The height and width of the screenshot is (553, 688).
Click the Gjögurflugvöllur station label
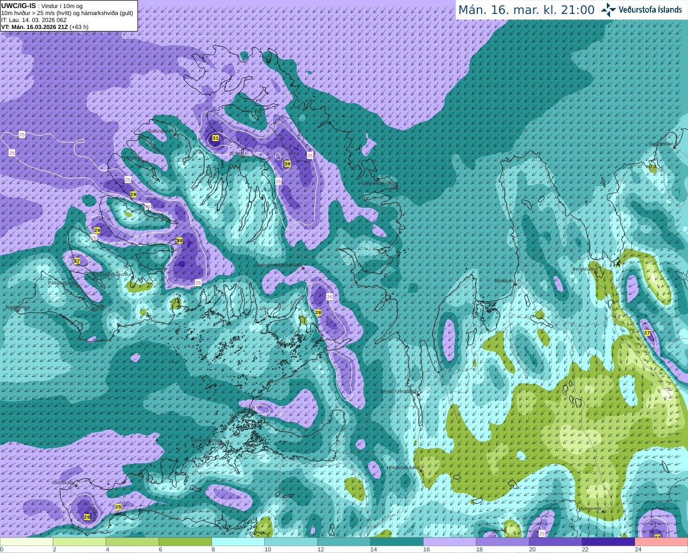coord(379,183)
